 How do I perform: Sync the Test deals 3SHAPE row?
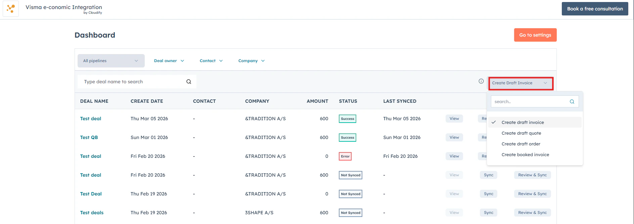click(489, 213)
